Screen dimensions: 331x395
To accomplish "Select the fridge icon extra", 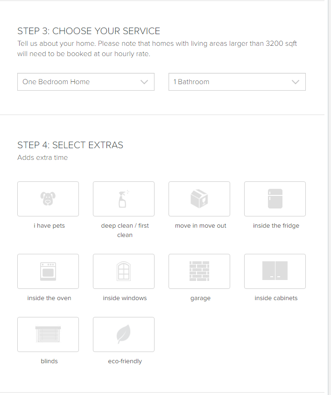I will (275, 199).
